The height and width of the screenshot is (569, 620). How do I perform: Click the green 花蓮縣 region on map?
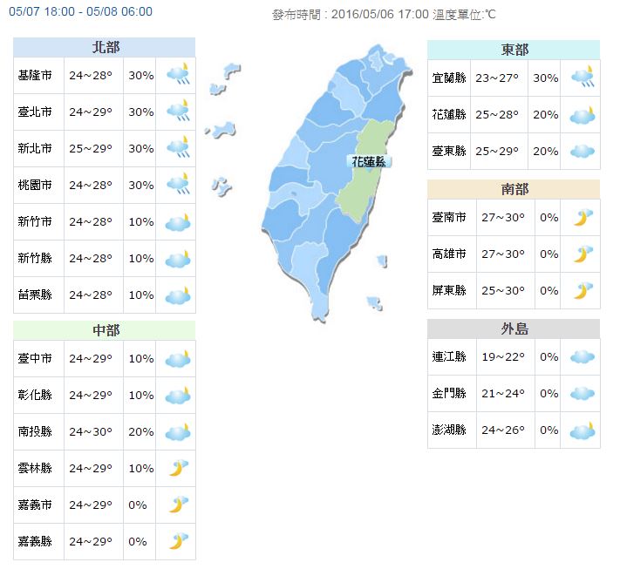pyautogui.click(x=359, y=196)
